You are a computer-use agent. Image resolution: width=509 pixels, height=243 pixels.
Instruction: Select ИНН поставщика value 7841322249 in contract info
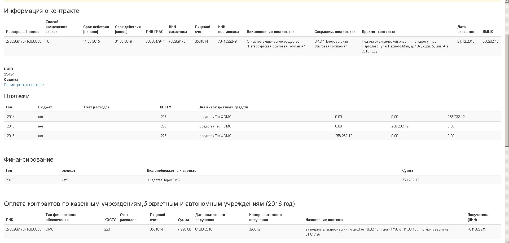pos(227,41)
